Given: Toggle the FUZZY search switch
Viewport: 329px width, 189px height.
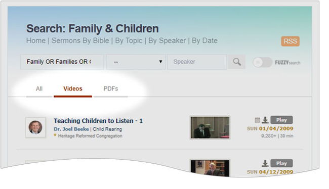Looking at the screenshot, I should click(x=262, y=62).
